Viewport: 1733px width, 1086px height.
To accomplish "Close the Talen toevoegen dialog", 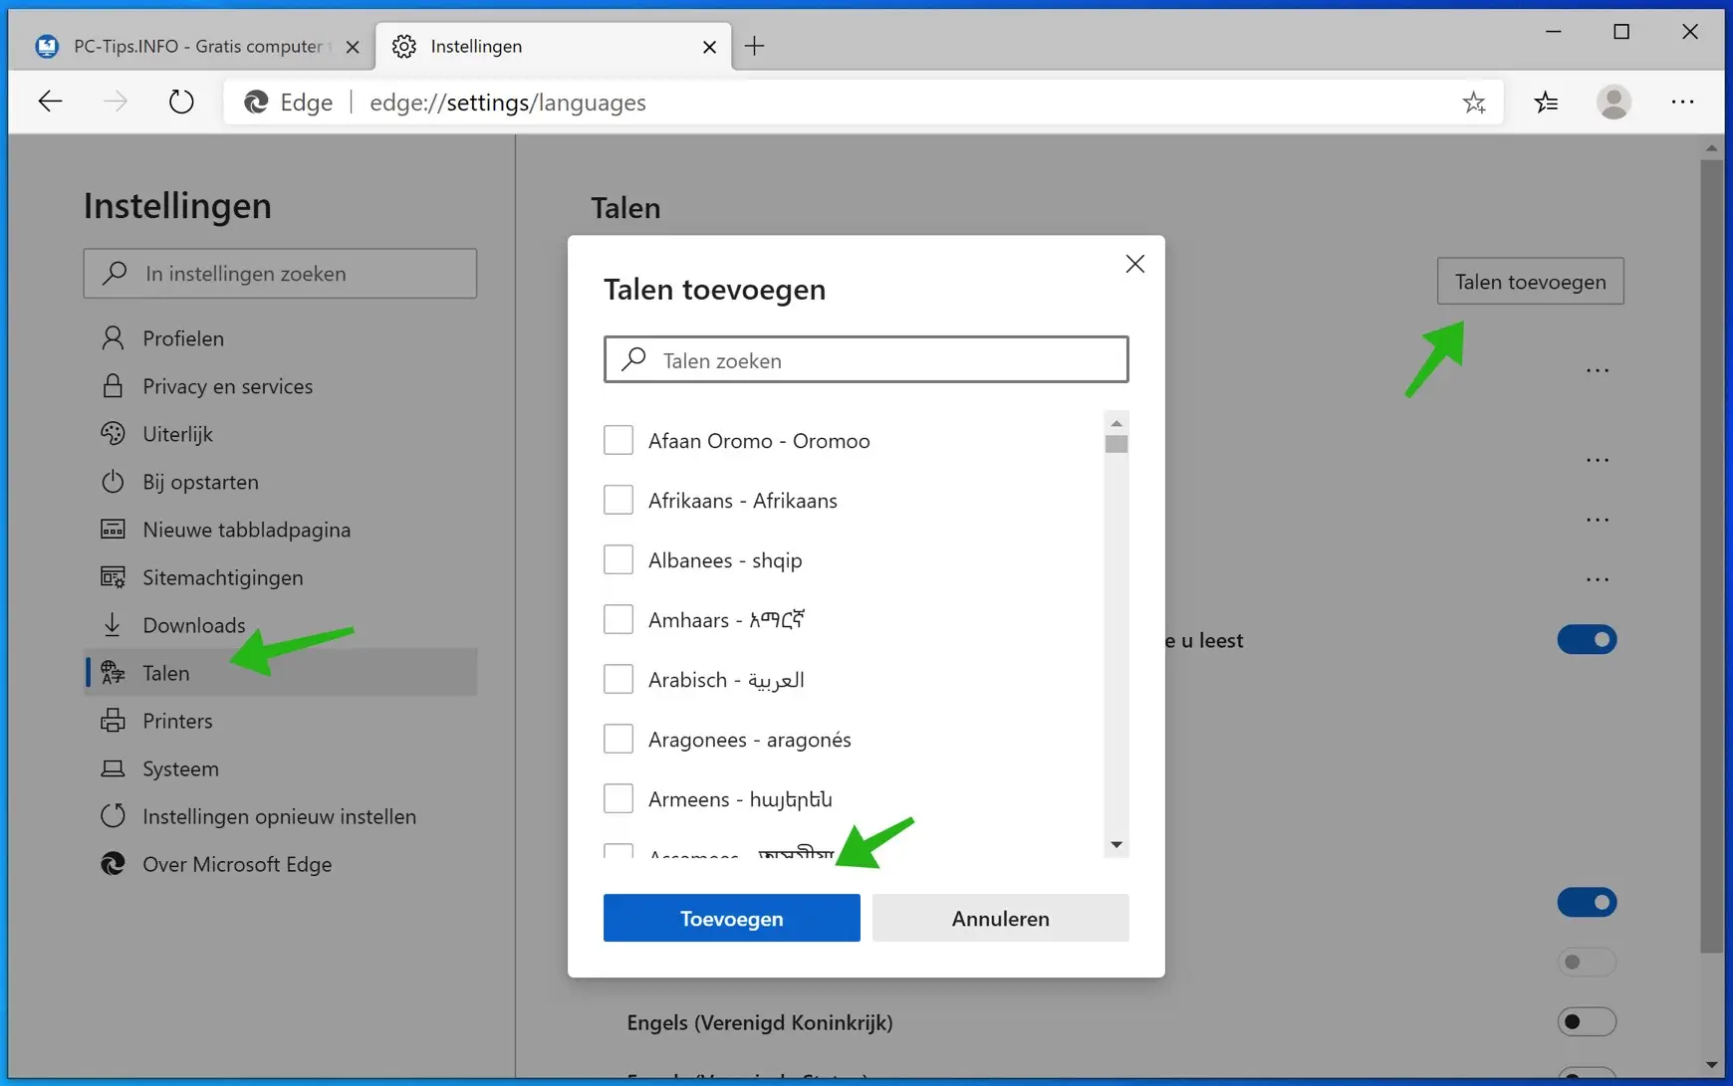I will (1135, 264).
